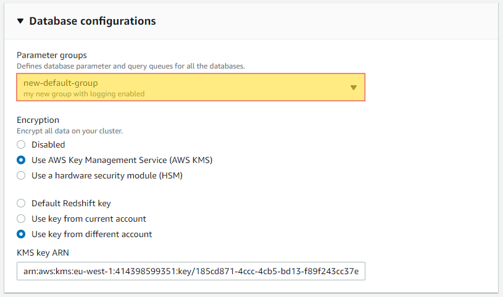Open the new-default-group parameter groups dropdown

pyautogui.click(x=191, y=87)
